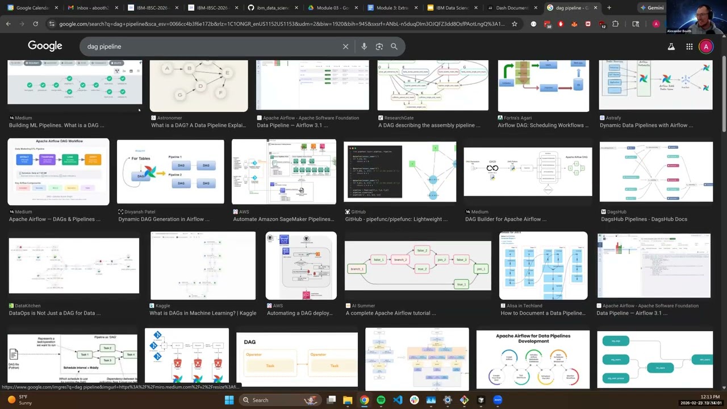Open the Kaggle DAGs in Machine Learning thumbnail
727x409 pixels.
(203, 265)
